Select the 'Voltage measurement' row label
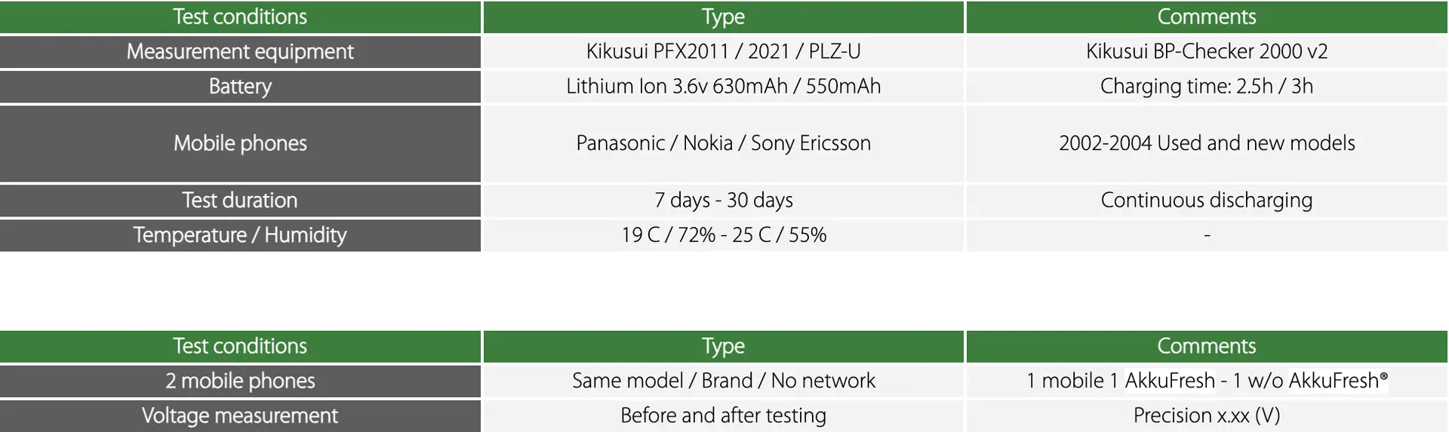Image resolution: width=1449 pixels, height=432 pixels. pos(240,415)
